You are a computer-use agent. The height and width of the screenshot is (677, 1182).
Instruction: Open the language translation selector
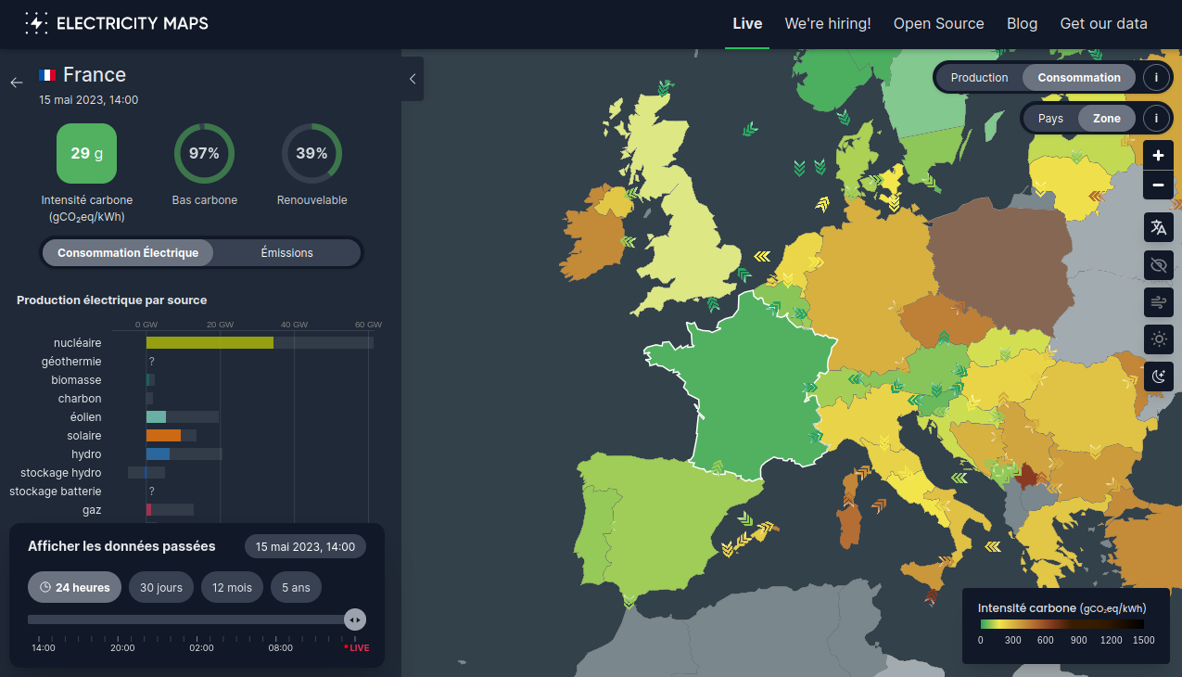(x=1158, y=227)
